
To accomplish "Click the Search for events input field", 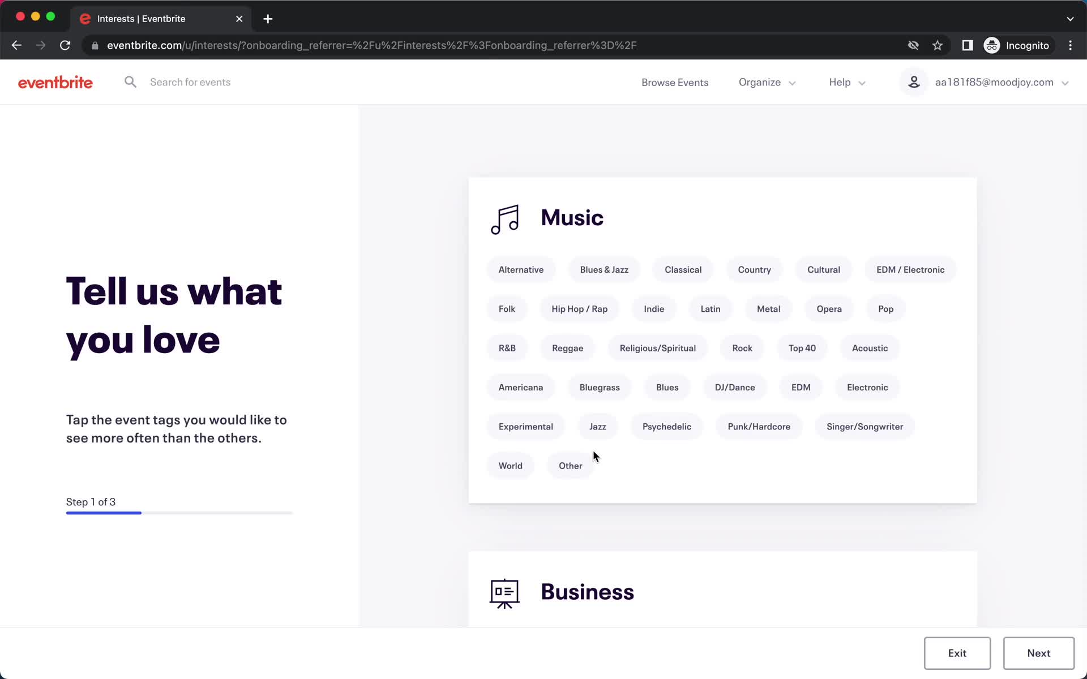I will tap(190, 82).
